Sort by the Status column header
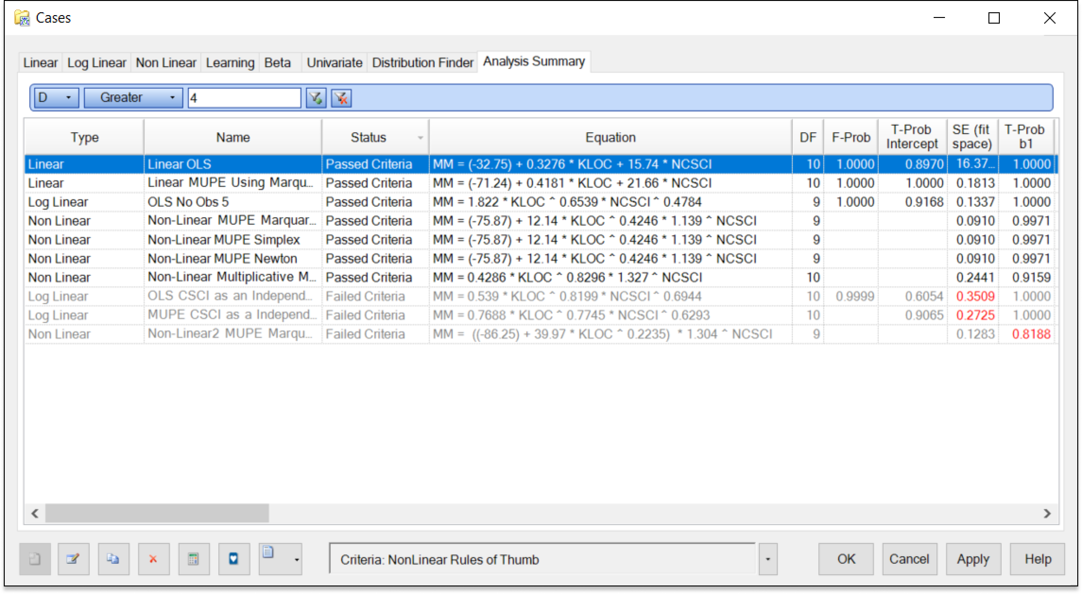The width and height of the screenshot is (1082, 594). click(369, 137)
